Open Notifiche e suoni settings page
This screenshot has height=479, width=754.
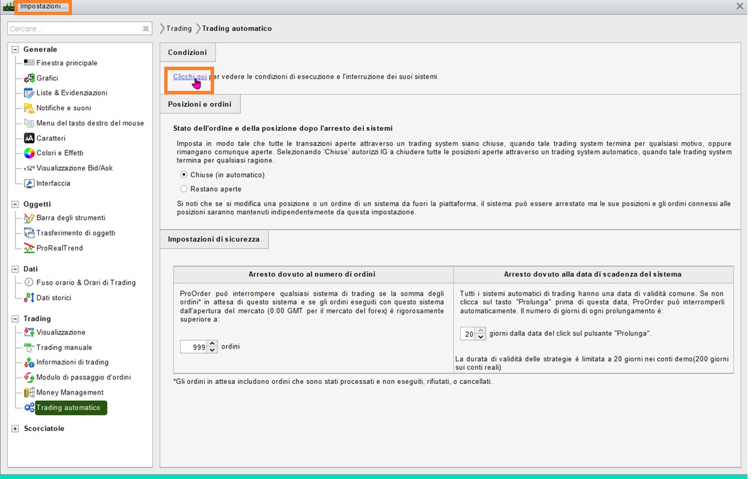click(x=63, y=108)
